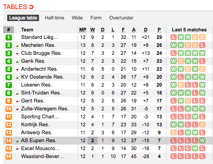213x164 pixels.
Task: Click the highlighted wins cell for AS Eupen
Action: point(92,141)
